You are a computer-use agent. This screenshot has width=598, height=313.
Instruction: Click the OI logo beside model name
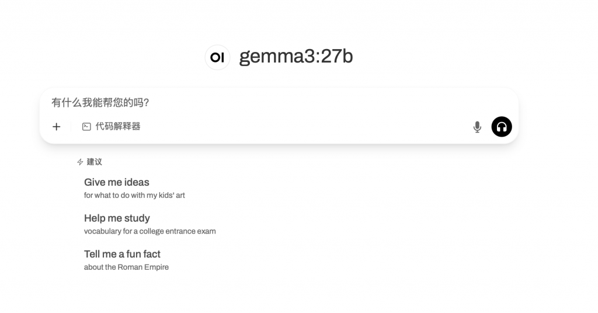point(217,57)
